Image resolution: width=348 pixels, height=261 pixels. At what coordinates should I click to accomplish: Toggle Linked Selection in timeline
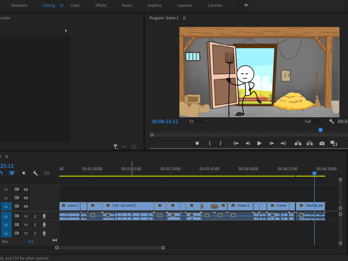[x=12, y=173]
